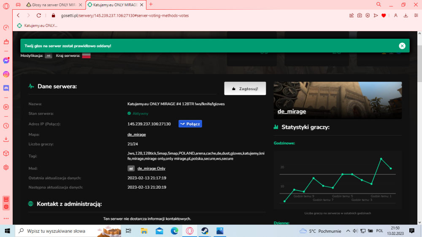
Task: Switch to 'Głosy na serwer ONLY MIR' tab
Action: (54, 5)
